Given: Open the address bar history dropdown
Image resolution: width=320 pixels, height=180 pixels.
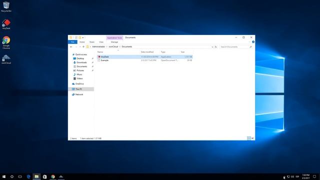Looking at the screenshot, I should coord(212,47).
